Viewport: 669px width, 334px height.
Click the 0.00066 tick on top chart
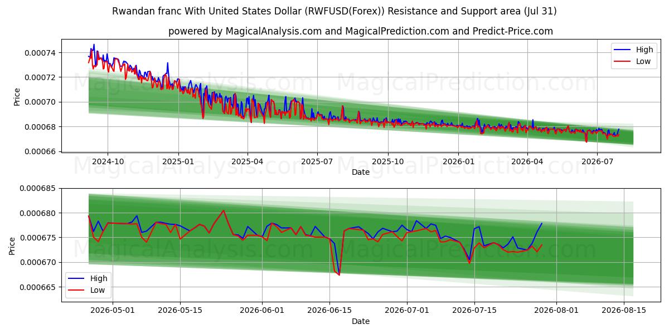tap(41, 151)
